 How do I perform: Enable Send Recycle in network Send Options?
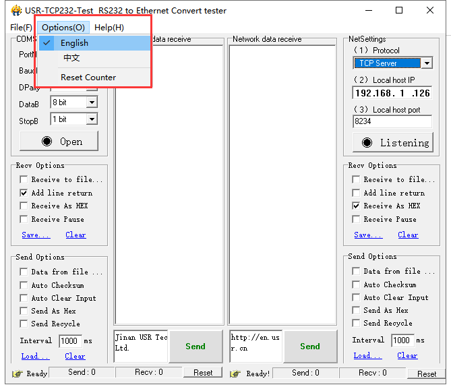tap(356, 324)
